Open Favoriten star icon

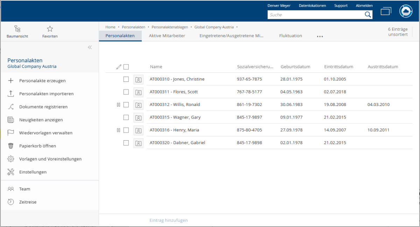(50, 29)
